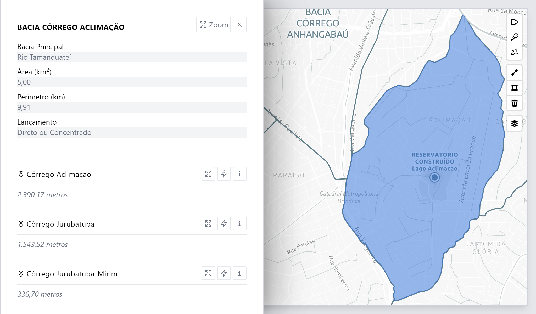Click the Córrego Jurubatuba-Mirim list entry

click(x=72, y=274)
